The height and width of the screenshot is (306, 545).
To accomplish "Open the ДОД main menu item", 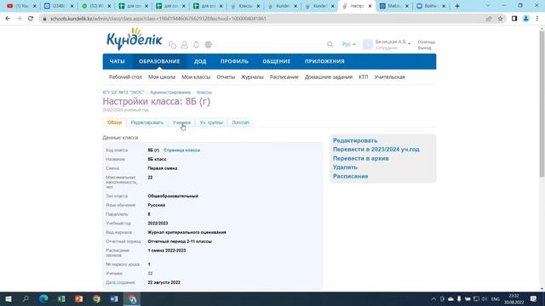I will (x=200, y=61).
